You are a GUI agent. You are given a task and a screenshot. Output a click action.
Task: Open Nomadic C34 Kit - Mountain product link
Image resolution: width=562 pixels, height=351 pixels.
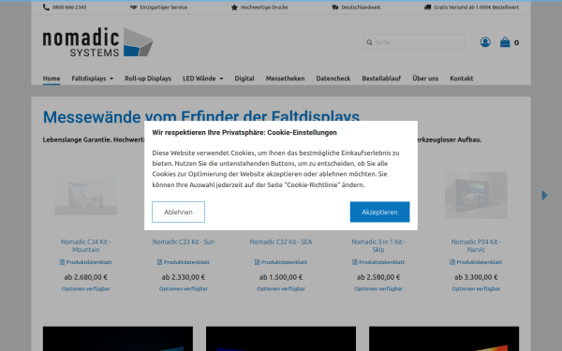[x=85, y=245]
